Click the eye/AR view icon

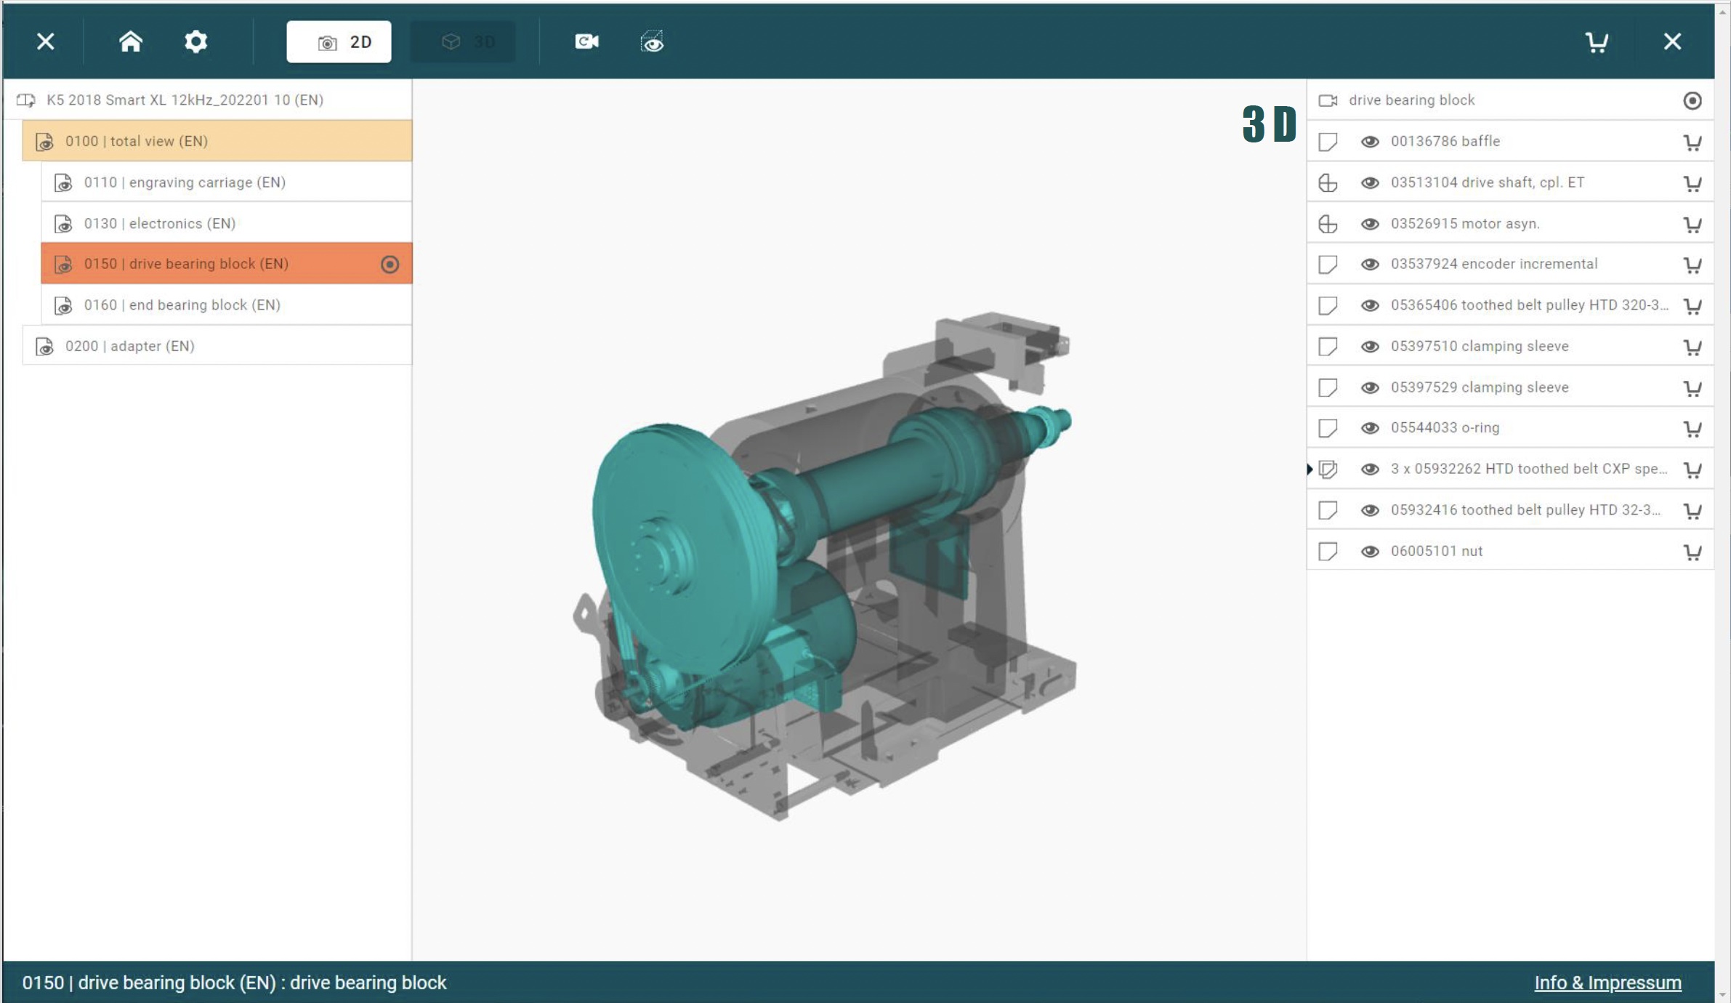coord(653,42)
